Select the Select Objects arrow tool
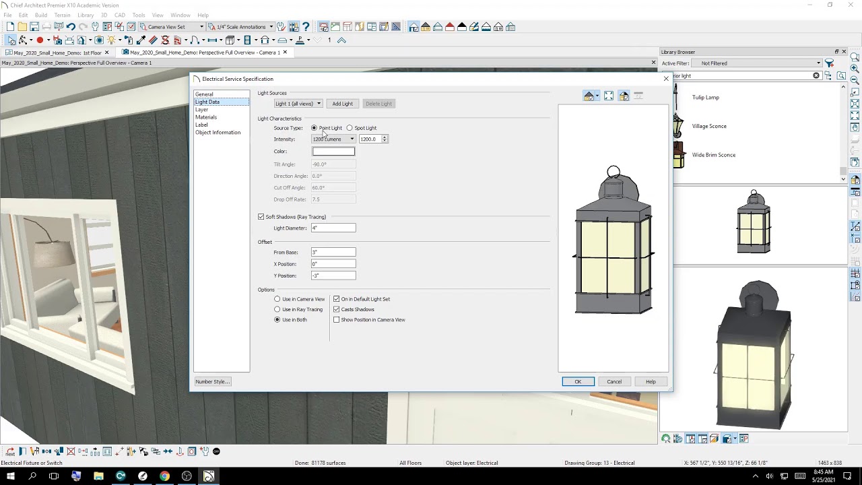This screenshot has width=862, height=485. pos(11,40)
